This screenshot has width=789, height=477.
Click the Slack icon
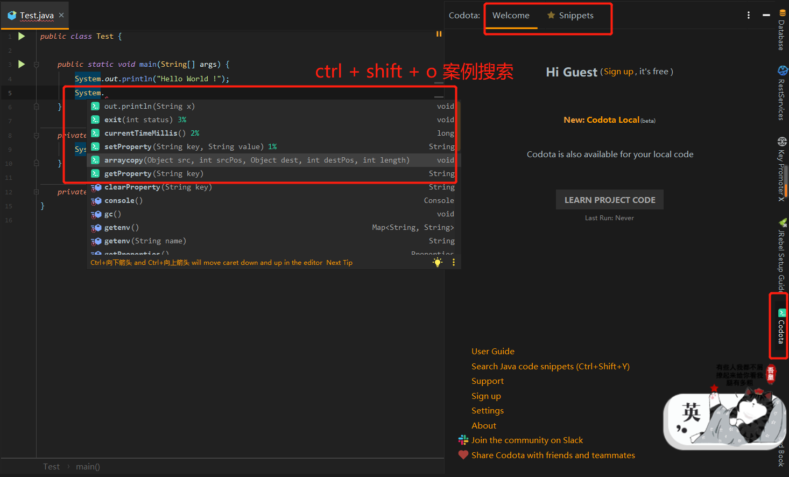[463, 440]
